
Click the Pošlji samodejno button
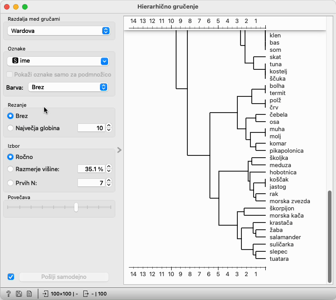click(64, 277)
